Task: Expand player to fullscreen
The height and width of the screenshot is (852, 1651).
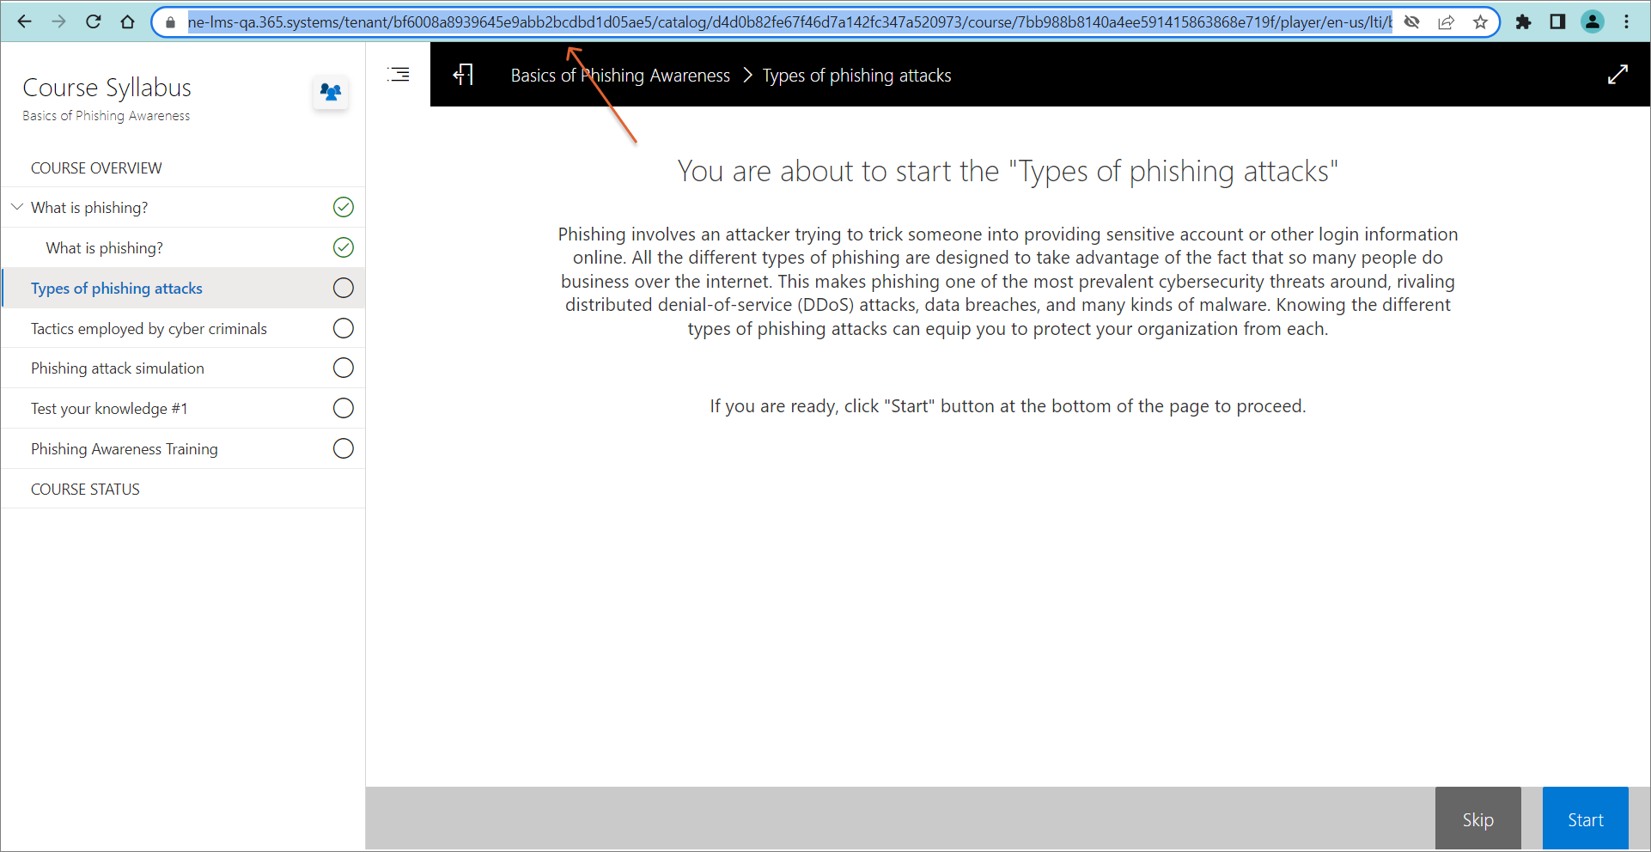Action: pos(1617,75)
